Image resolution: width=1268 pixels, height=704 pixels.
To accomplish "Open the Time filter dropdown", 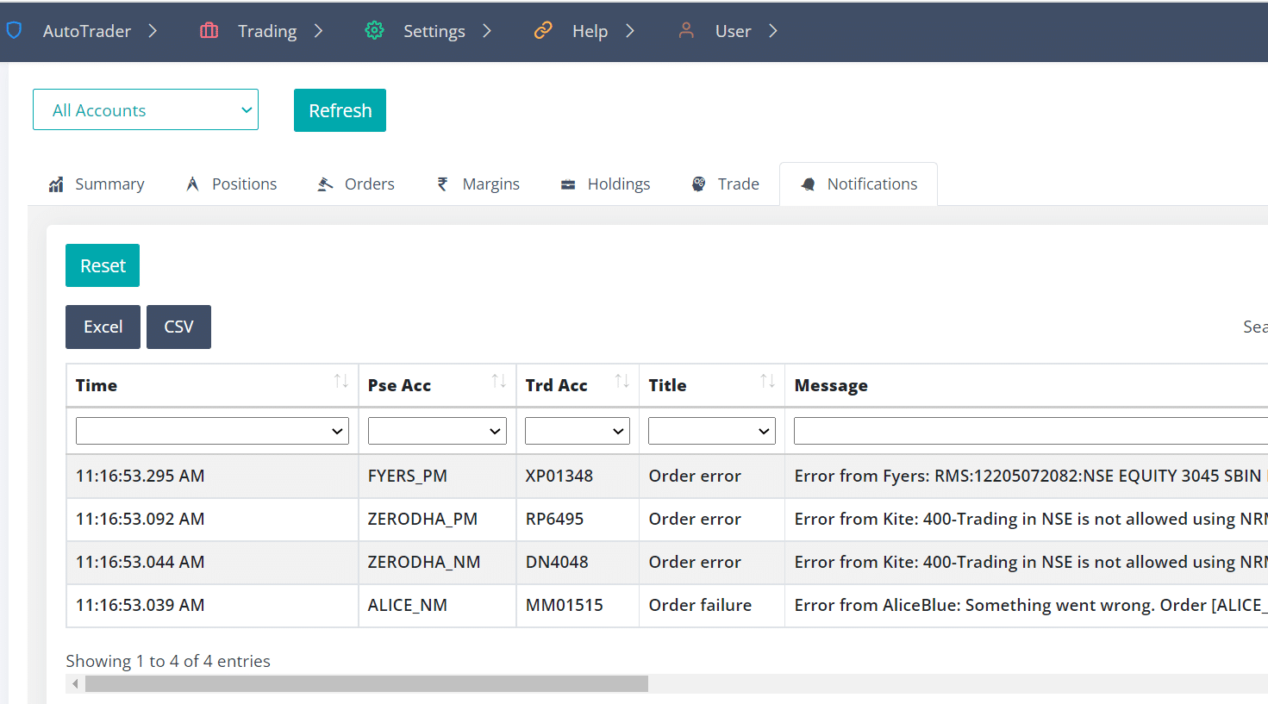I will click(212, 431).
